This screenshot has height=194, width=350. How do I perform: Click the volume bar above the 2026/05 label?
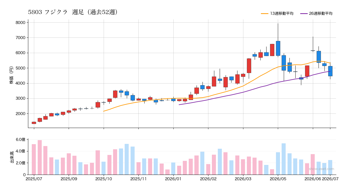click(x=278, y=164)
